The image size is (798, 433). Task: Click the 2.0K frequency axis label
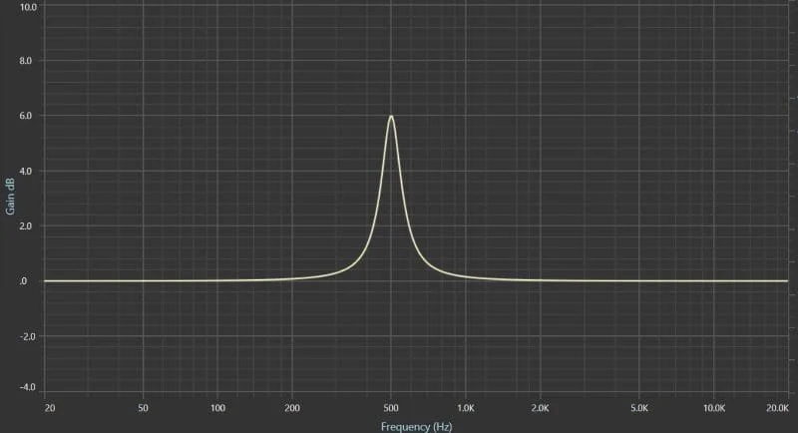point(540,408)
